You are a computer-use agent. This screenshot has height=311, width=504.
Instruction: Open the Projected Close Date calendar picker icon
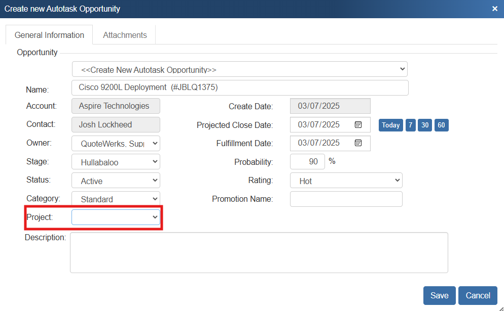click(358, 124)
